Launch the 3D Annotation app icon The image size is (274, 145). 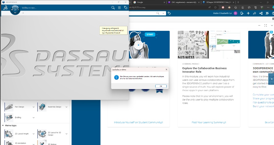click(9, 143)
